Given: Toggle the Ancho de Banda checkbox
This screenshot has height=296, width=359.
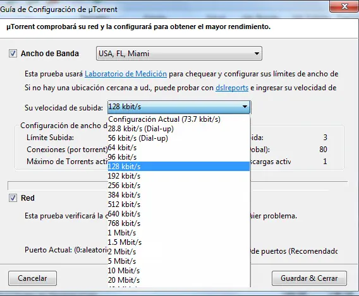Looking at the screenshot, I should 13,54.
